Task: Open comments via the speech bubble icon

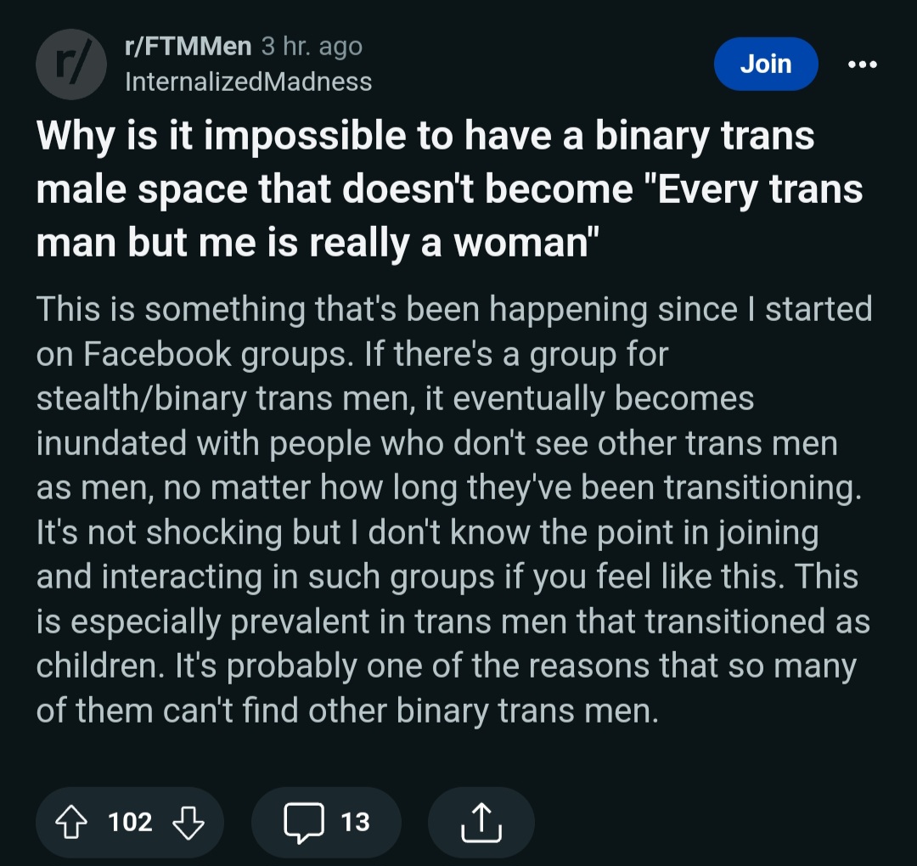Action: click(x=303, y=822)
